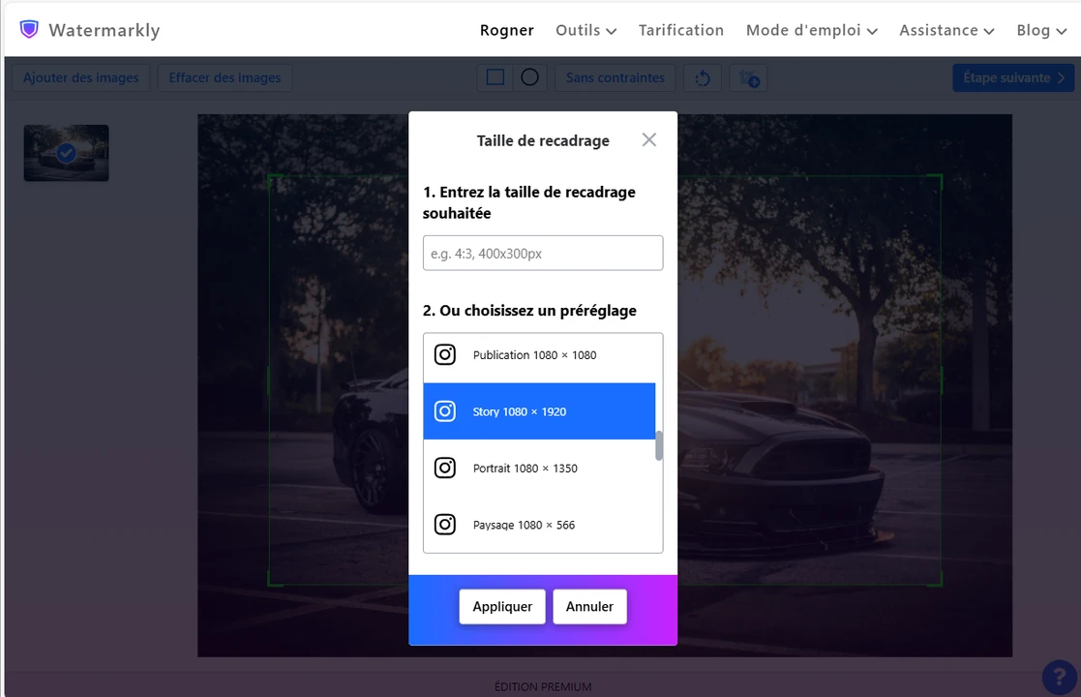
Task: Focus the crop size input field
Action: coord(543,253)
